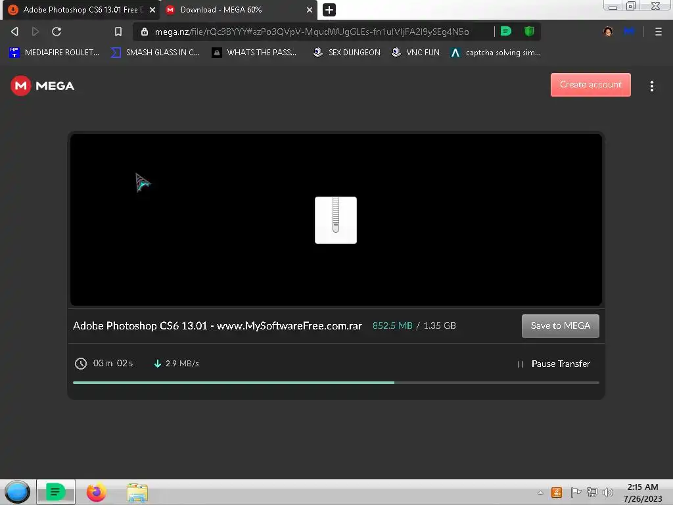Click the MEGA logo

coord(43,86)
